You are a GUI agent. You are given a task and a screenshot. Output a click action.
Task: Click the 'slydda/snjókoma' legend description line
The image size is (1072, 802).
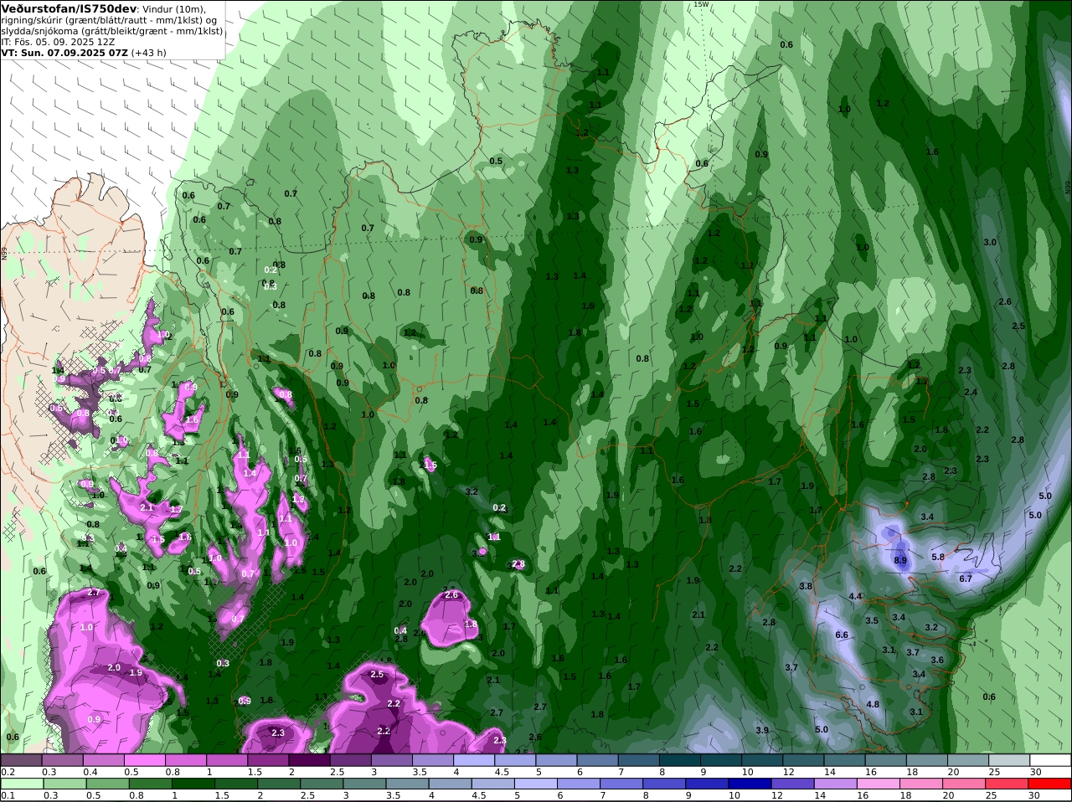112,30
